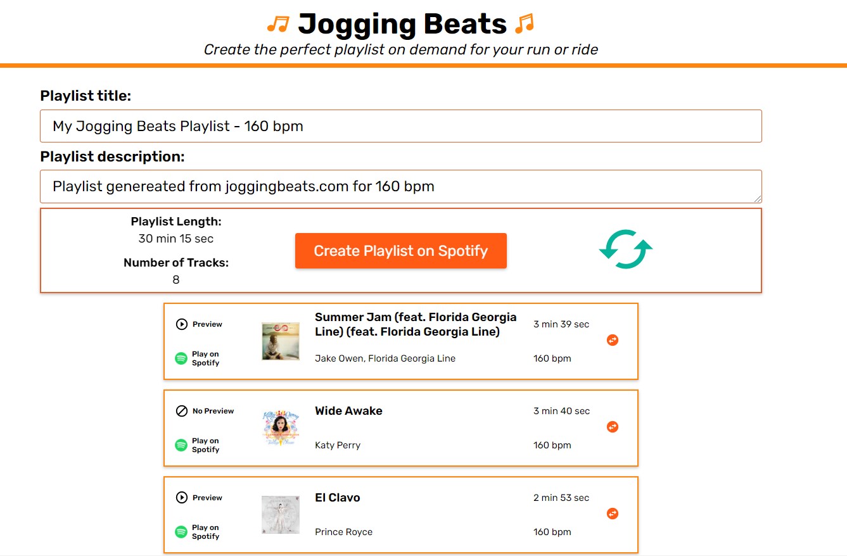Screen dimensions: 847x556
Task: Click the Number of Tracks label
Action: tap(176, 263)
